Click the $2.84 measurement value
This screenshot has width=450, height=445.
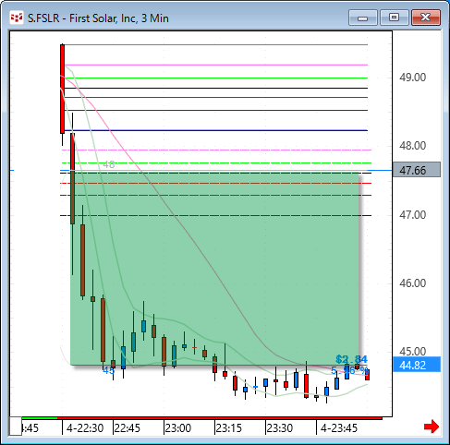[x=351, y=359]
